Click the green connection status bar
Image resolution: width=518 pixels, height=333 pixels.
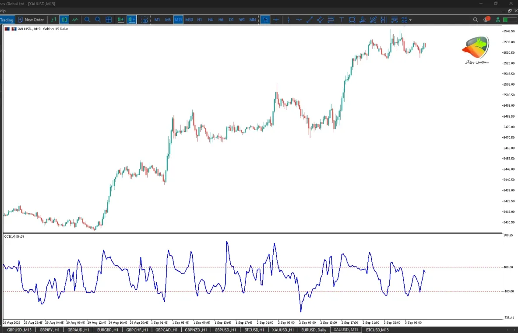[510, 20]
